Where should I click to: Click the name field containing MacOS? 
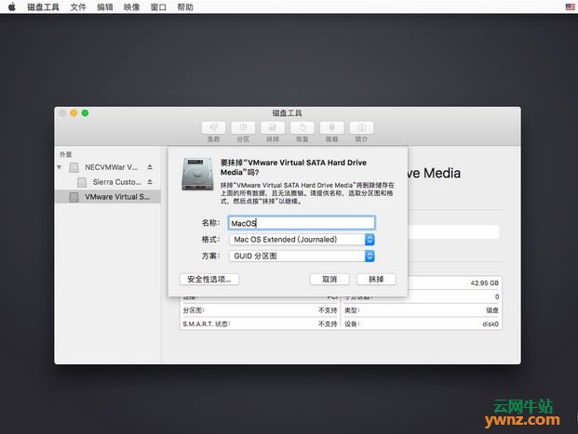pos(302,223)
